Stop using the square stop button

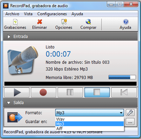point(97,92)
